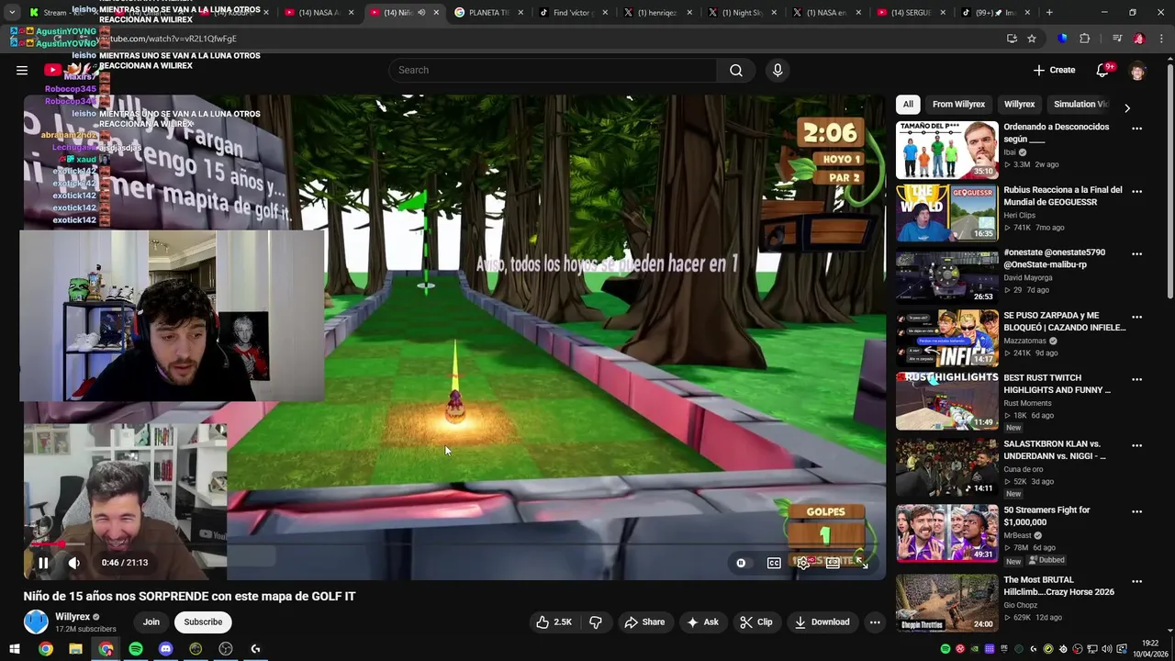Open options for Ordenando a Desconocidos video
Viewport: 1175px width, 661px height.
pyautogui.click(x=1137, y=129)
